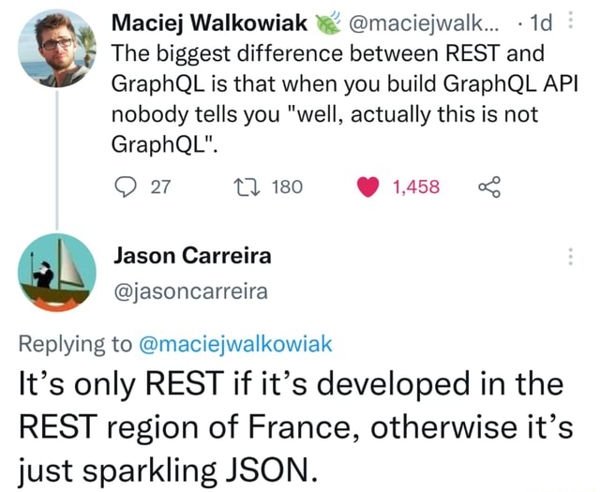
Task: Open Maciej Walkowiak's profile photo
Action: tap(57, 49)
